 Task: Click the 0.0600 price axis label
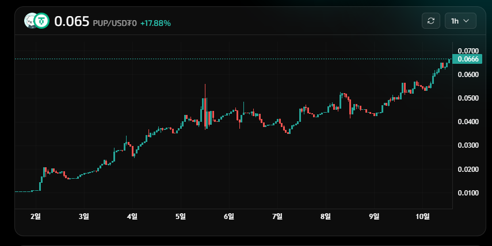(468, 75)
